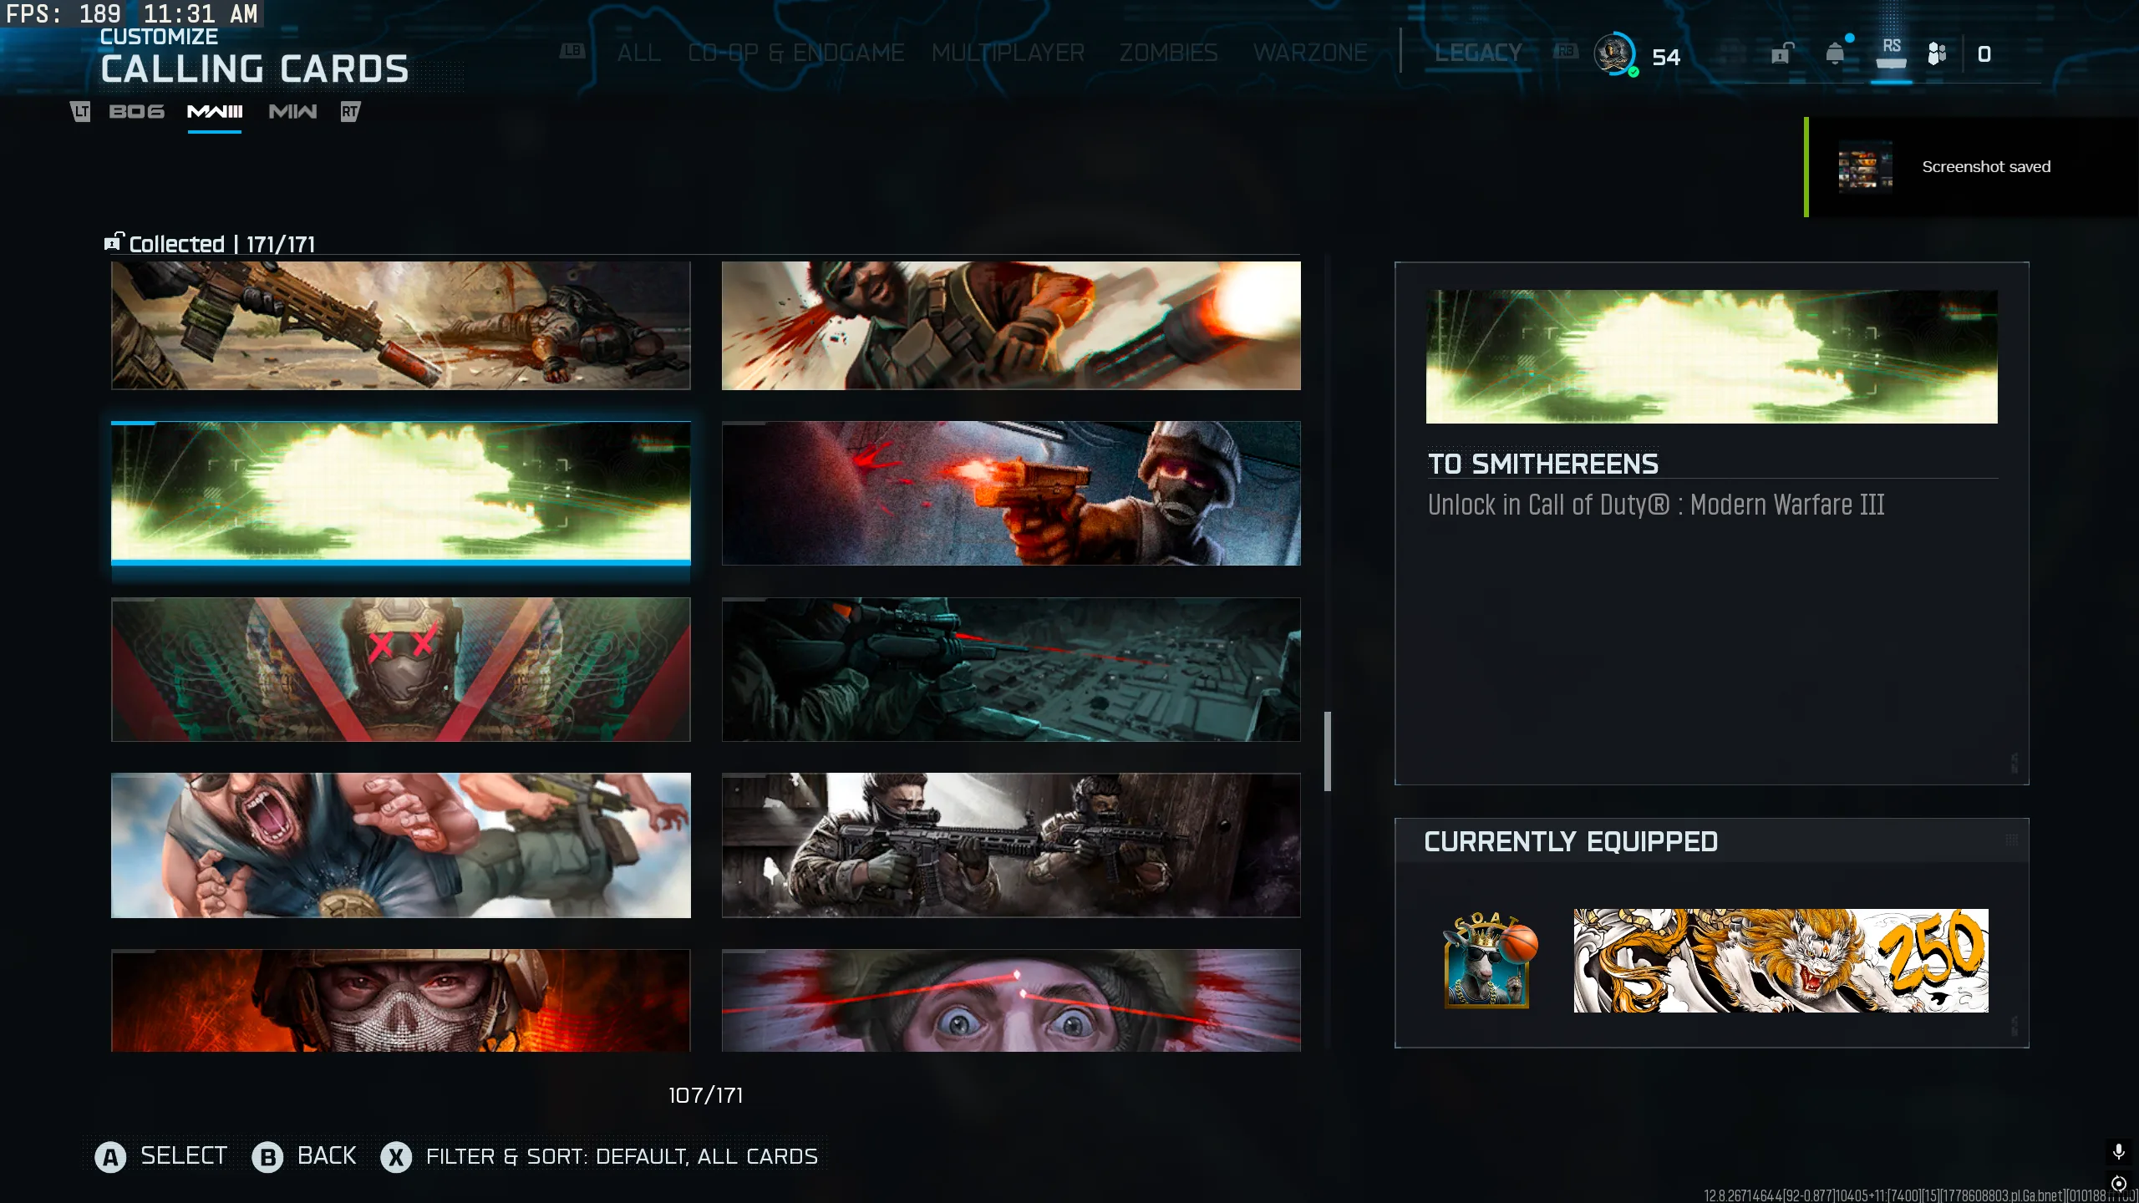This screenshot has height=1203, width=2139.
Task: Go BACK using the bottom bar
Action: pos(327,1156)
